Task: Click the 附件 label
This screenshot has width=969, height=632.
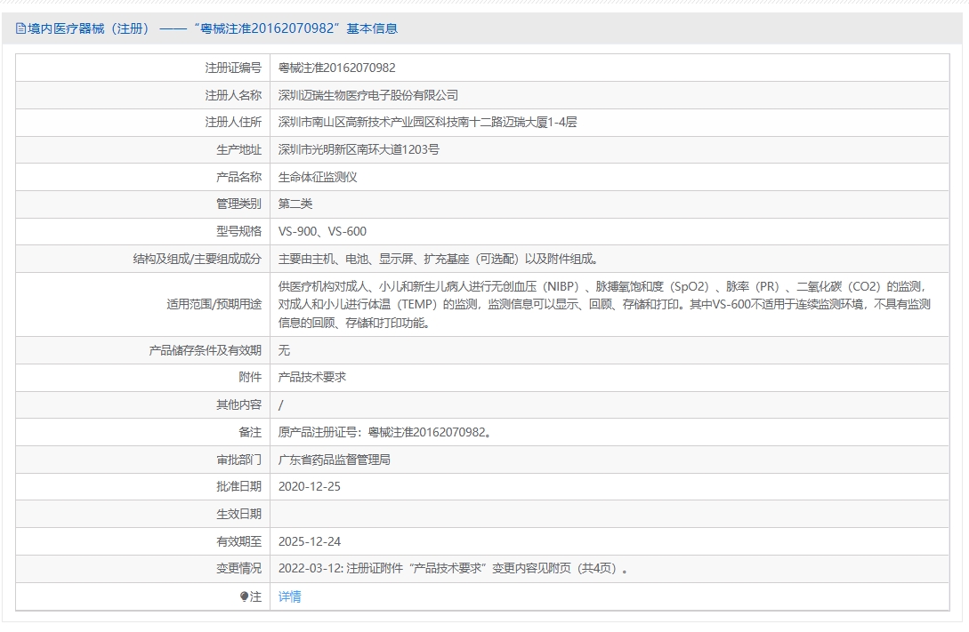Action: click(x=250, y=377)
